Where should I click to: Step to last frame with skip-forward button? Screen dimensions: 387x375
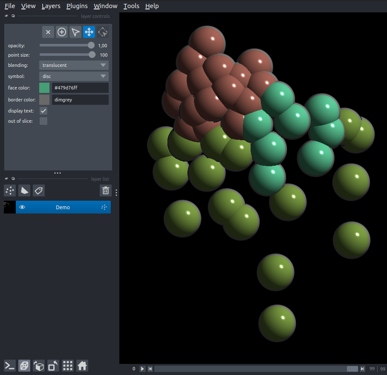(x=362, y=369)
